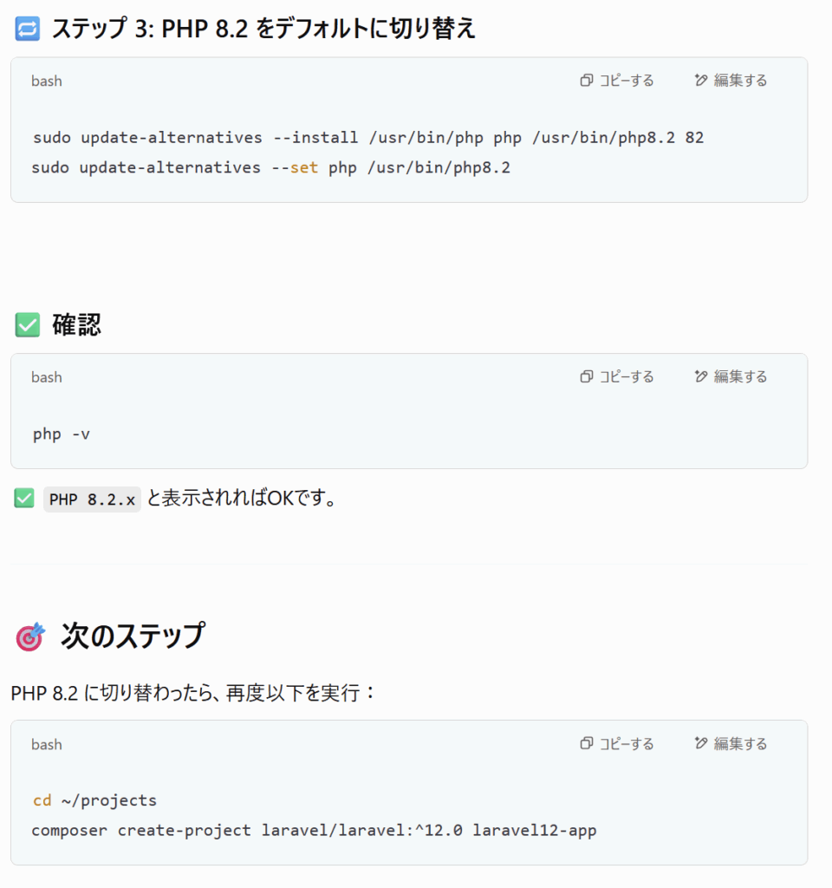Image resolution: width=832 pixels, height=888 pixels.
Task: Click the copy icon in the update-alternatives code block
Action: [587, 81]
